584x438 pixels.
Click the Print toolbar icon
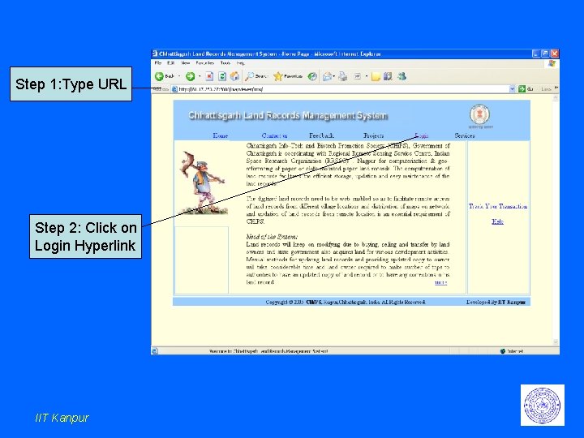[x=343, y=76]
